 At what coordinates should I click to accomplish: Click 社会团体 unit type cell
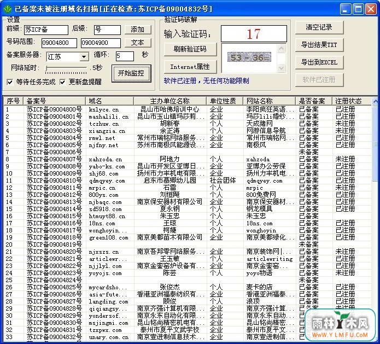223,180
